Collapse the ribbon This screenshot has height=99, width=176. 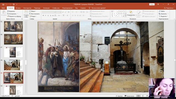tap(175, 19)
